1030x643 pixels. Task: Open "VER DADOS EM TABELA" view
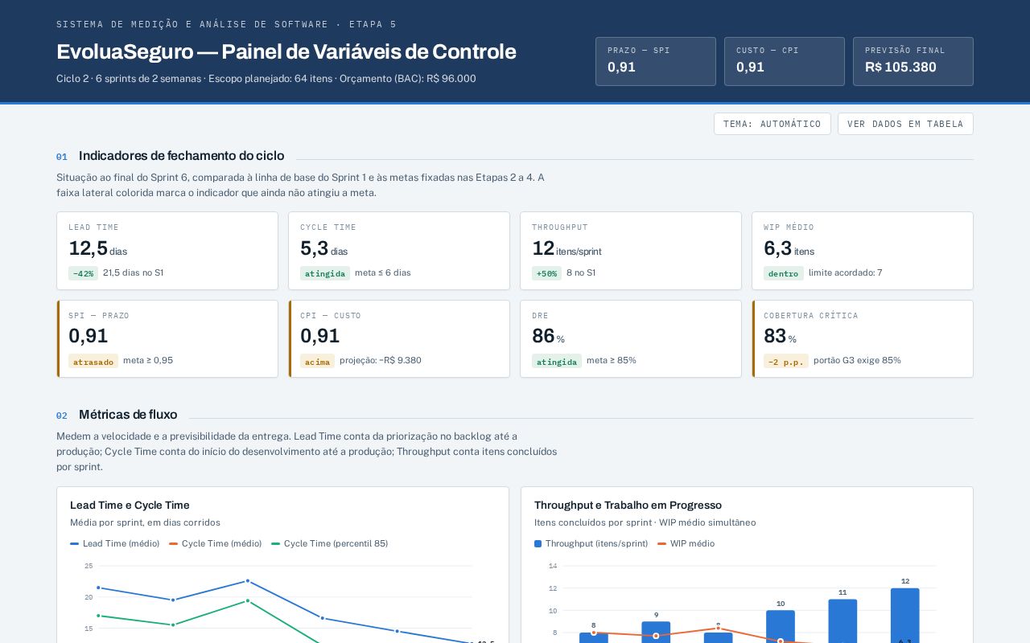(x=905, y=124)
